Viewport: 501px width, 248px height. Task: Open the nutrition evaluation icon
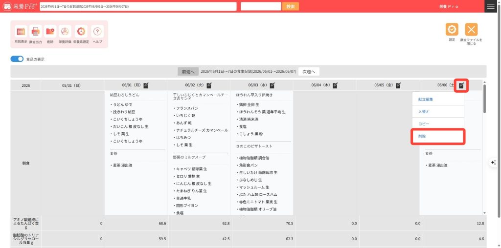[65, 31]
